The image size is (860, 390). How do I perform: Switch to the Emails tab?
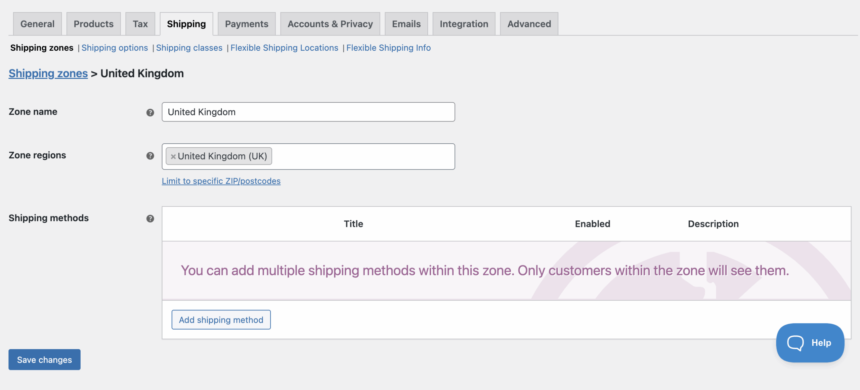click(x=406, y=23)
